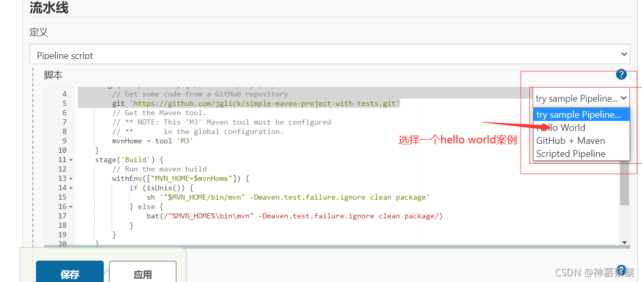The width and height of the screenshot is (642, 282).
Task: Click the '// Run the maven build' comment
Action: pyautogui.click(x=159, y=169)
